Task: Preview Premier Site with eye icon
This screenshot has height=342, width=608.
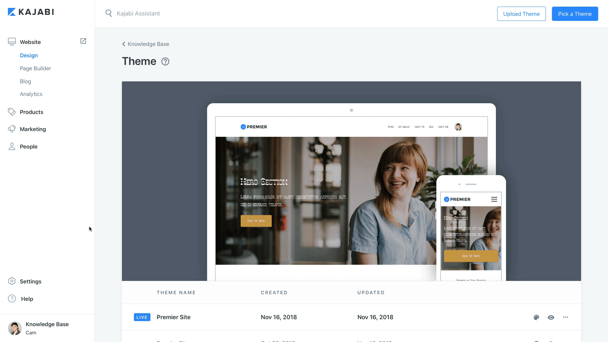Action: point(551,317)
